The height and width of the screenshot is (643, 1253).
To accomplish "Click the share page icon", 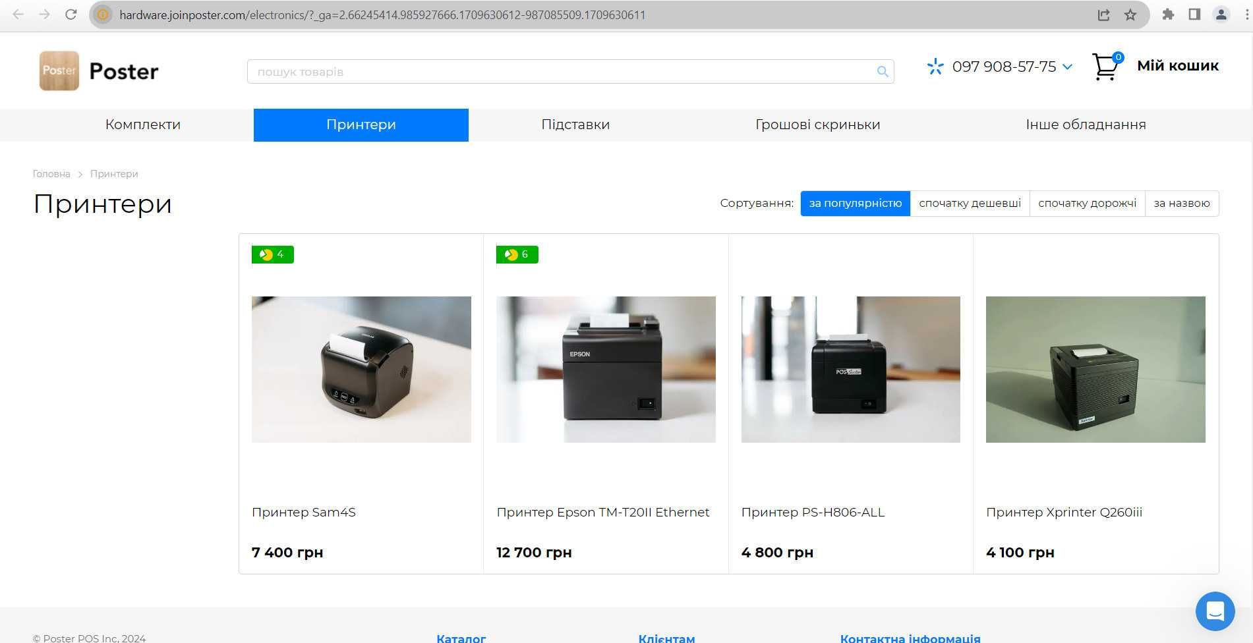I will point(1104,14).
